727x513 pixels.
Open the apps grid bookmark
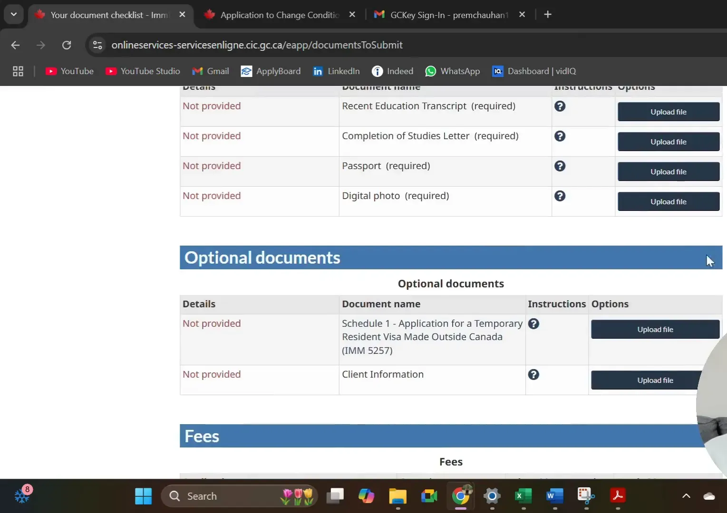coord(18,71)
